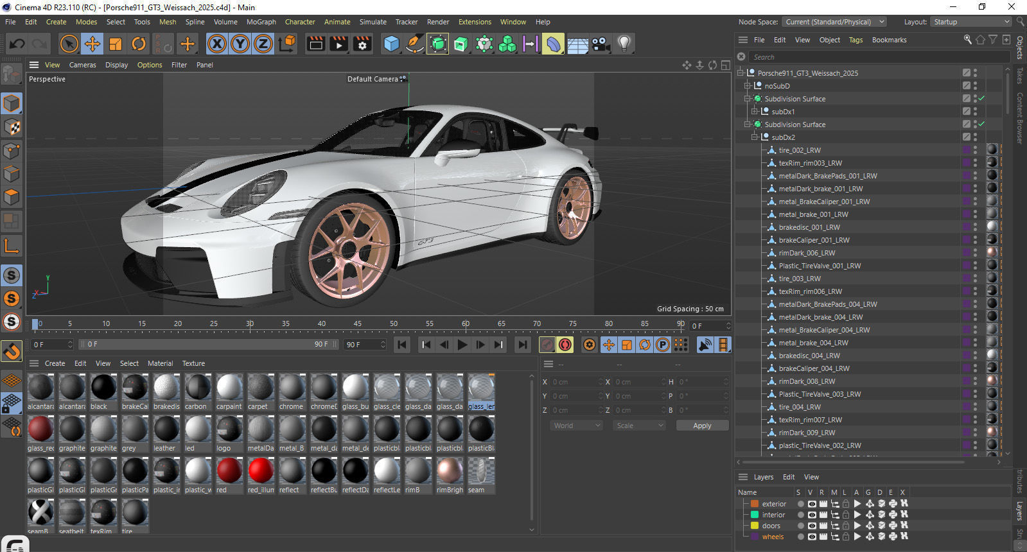The image size is (1027, 552).
Task: Select the red material thumbnail
Action: tap(229, 475)
